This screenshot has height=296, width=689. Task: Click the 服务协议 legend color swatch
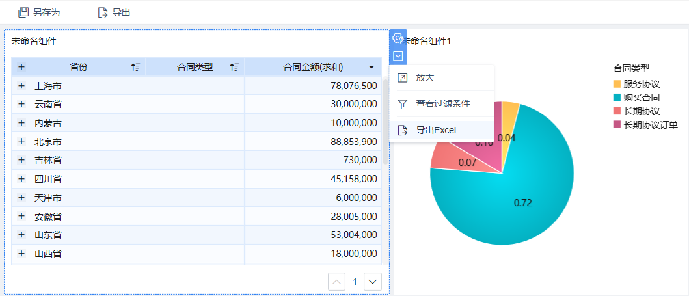(617, 84)
